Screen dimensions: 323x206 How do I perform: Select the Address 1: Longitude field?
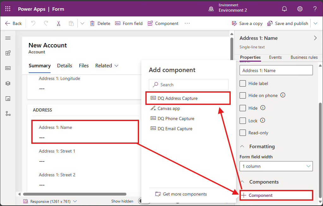tap(84, 84)
